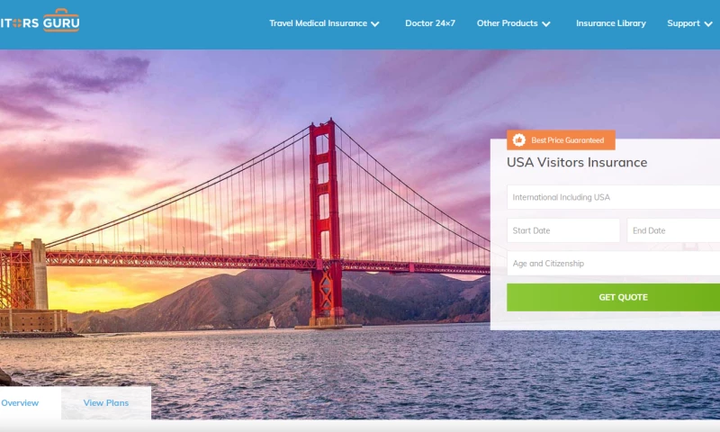This screenshot has height=432, width=720.
Task: Expand the Support menu chevron
Action: (708, 24)
